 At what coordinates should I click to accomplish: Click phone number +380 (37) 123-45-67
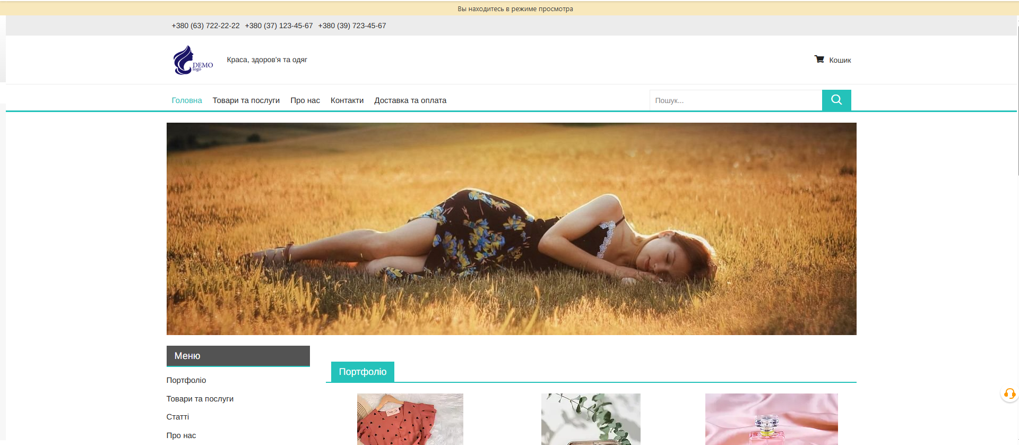279,25
